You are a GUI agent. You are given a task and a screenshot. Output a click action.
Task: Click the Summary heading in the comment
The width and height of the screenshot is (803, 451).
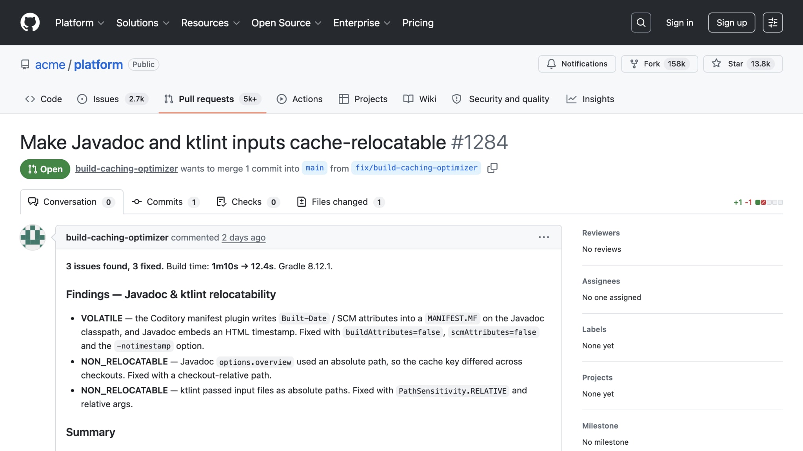point(91,432)
